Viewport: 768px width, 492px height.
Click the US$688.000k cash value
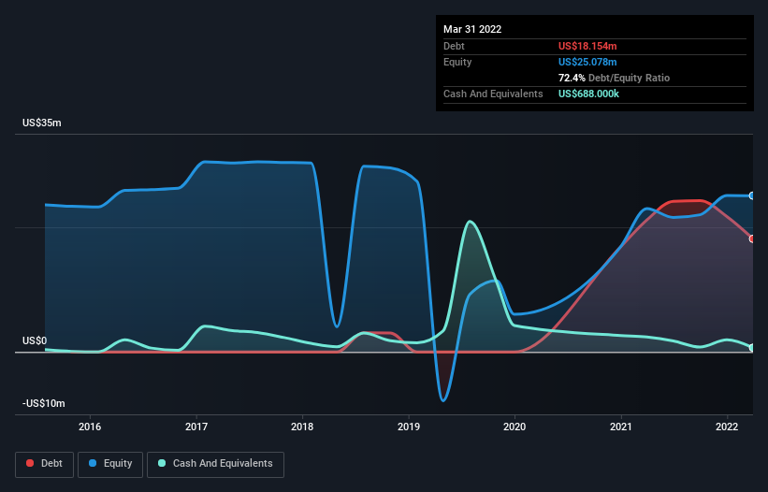(588, 94)
